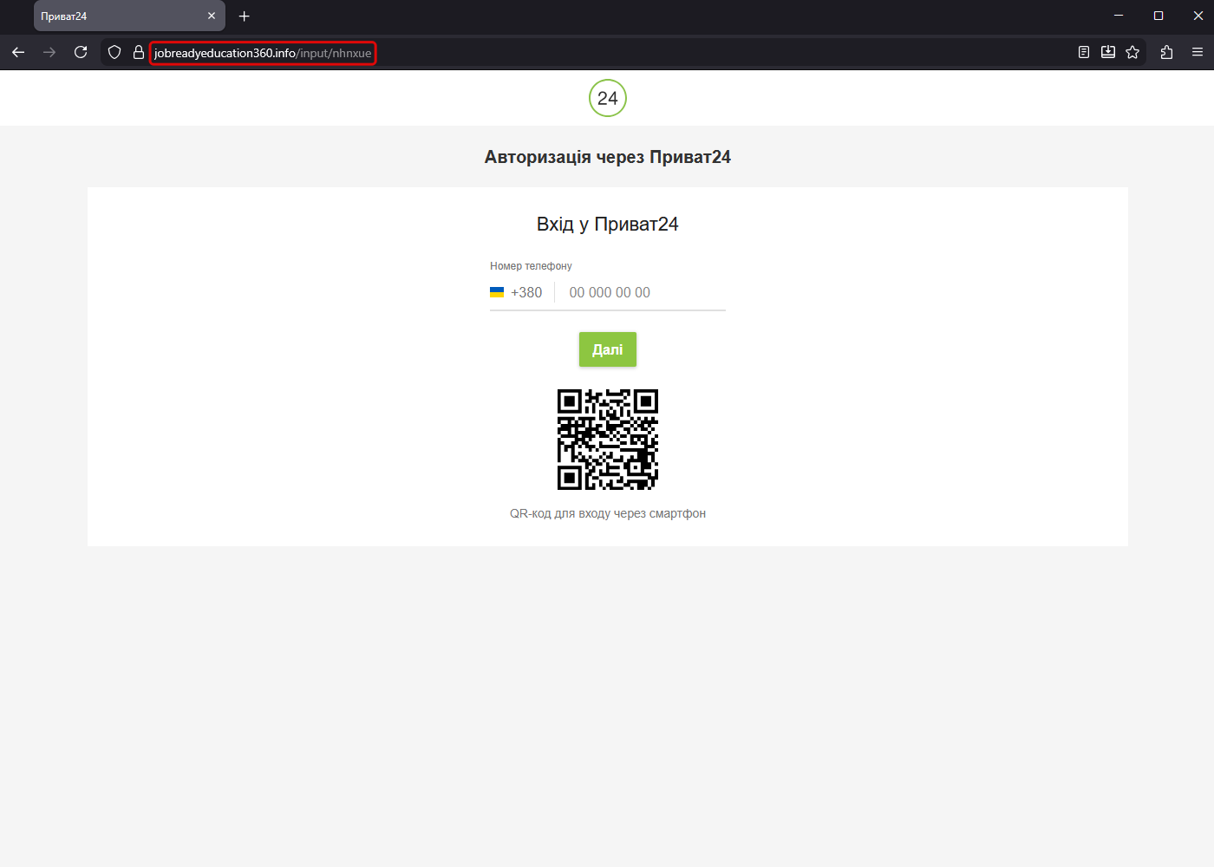1214x867 pixels.
Task: Bookmark this page with the star
Action: click(x=1132, y=53)
